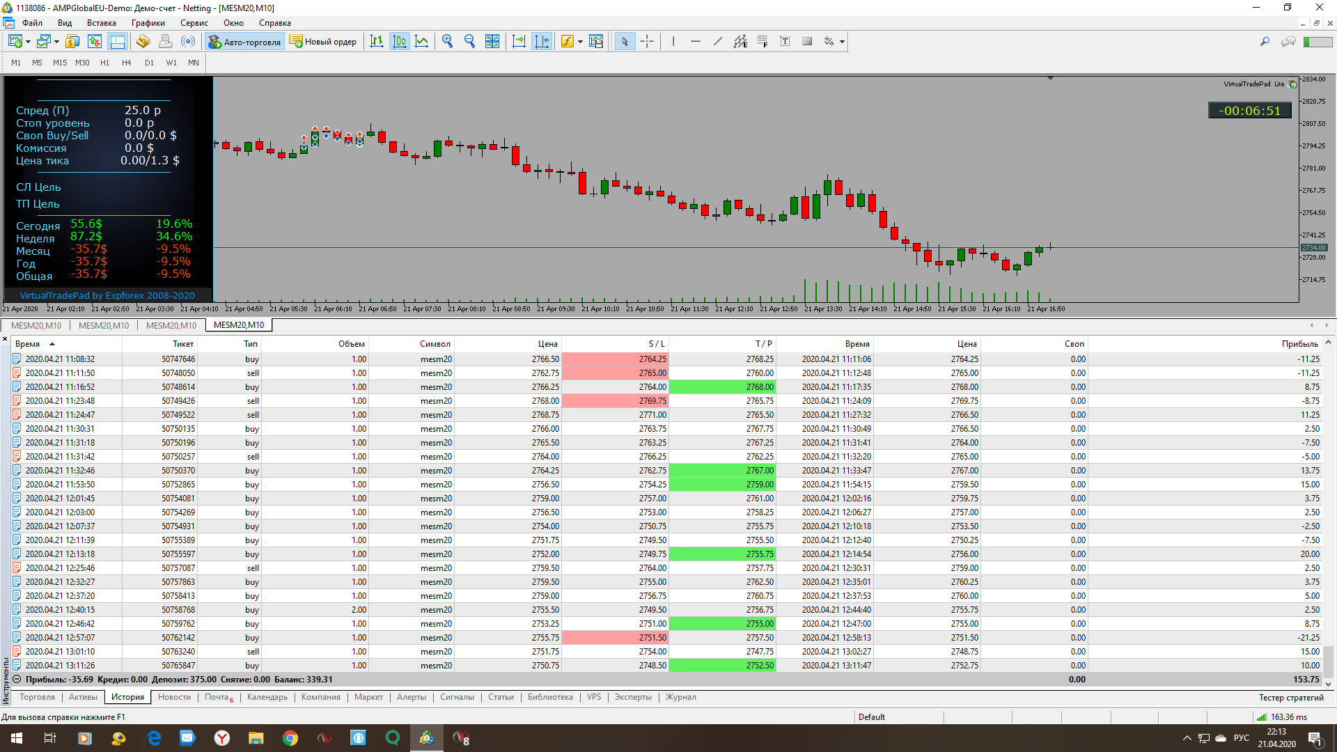Expand new chart dropdown arrow
This screenshot has height=752, width=1337.
coord(28,42)
